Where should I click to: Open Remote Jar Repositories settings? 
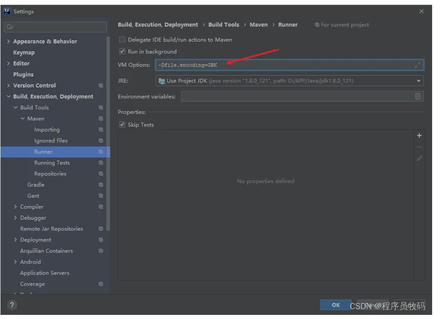52,229
